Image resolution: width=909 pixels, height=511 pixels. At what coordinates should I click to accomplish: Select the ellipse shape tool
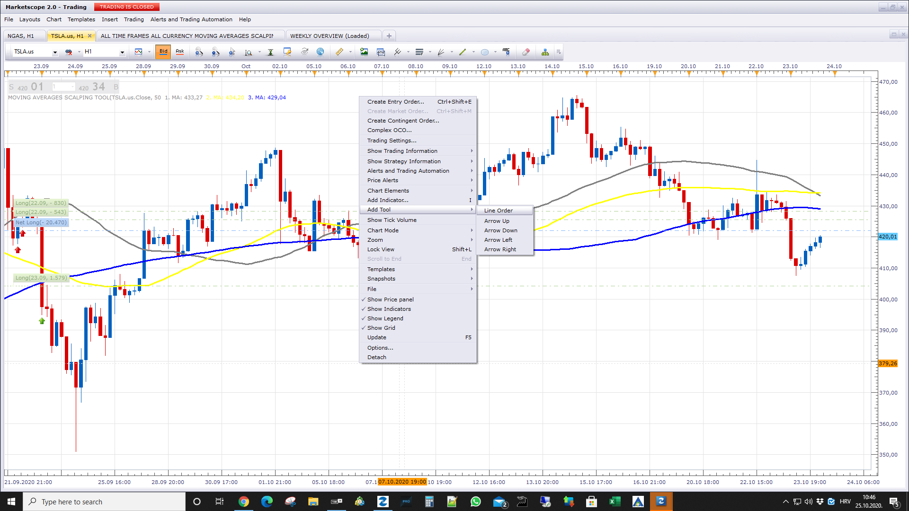484,52
